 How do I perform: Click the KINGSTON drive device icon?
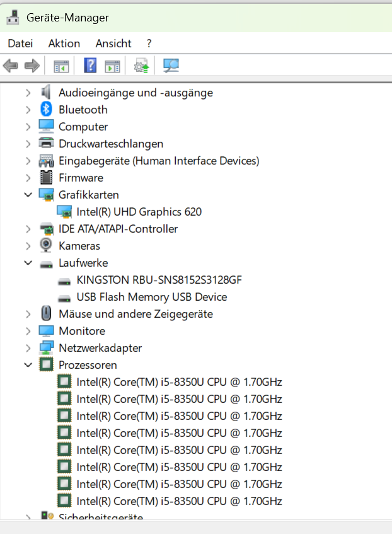64,282
